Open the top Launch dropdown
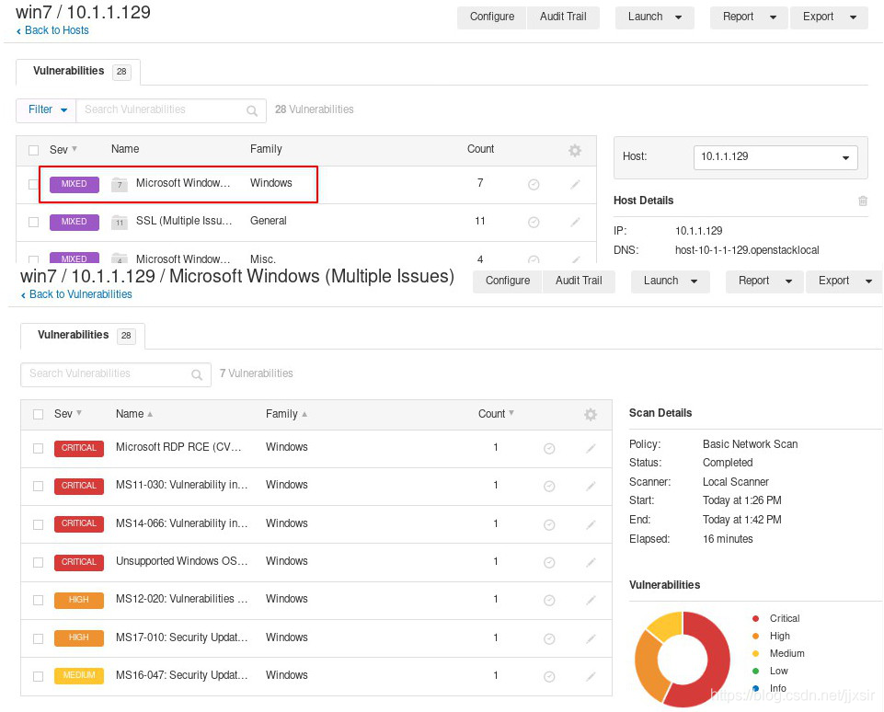This screenshot has height=712, width=884. pyautogui.click(x=655, y=17)
